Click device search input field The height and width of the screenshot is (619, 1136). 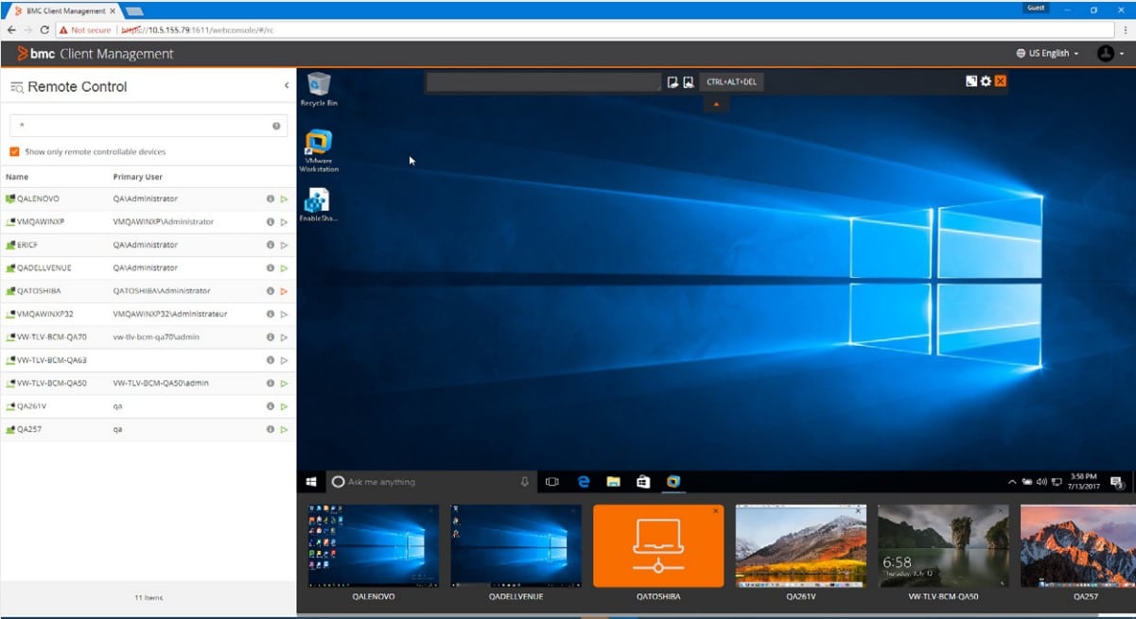click(x=149, y=126)
